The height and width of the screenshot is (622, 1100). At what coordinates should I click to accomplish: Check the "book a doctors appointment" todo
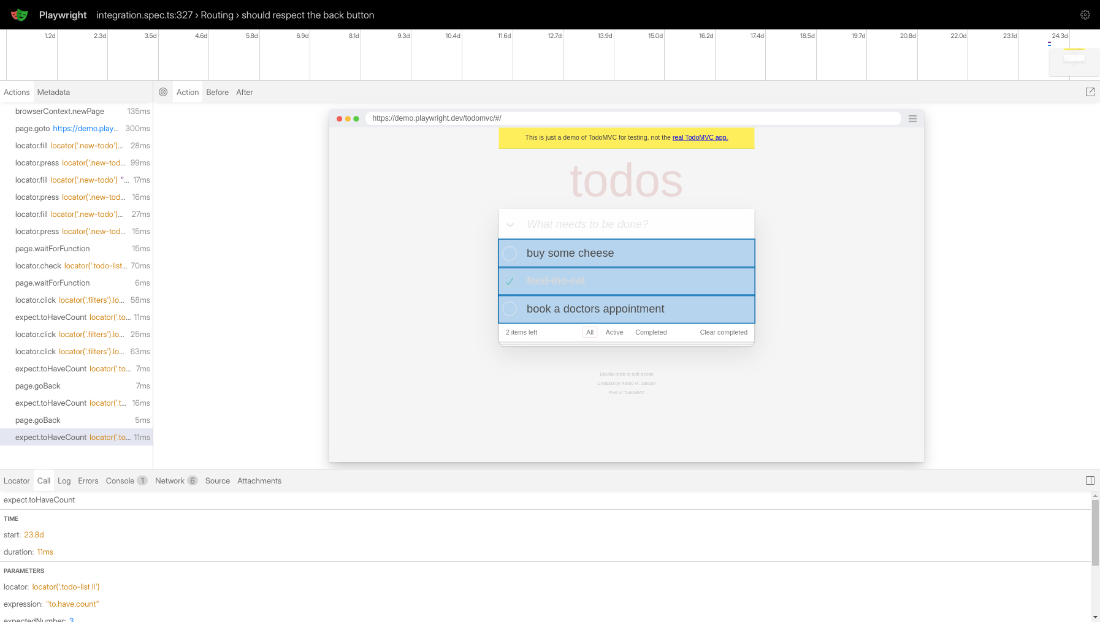click(x=510, y=309)
